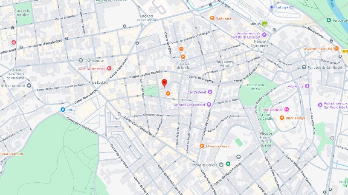Viewport: 348px width, 195px height.
Task: Open Game Centre Mèdic hospital H icon
Action: (x=109, y=68)
